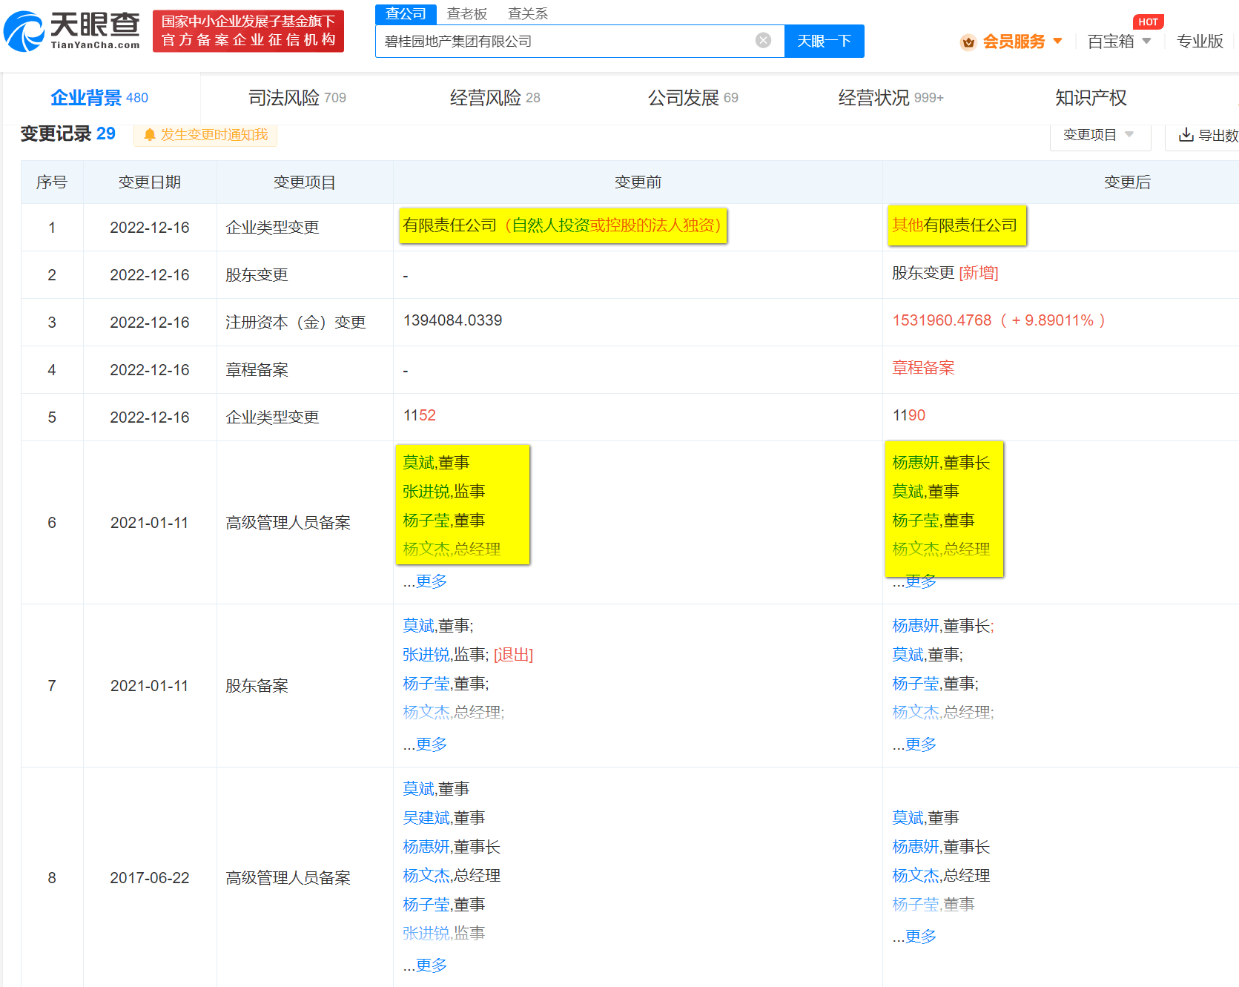Clear the search box with X icon

[x=763, y=40]
